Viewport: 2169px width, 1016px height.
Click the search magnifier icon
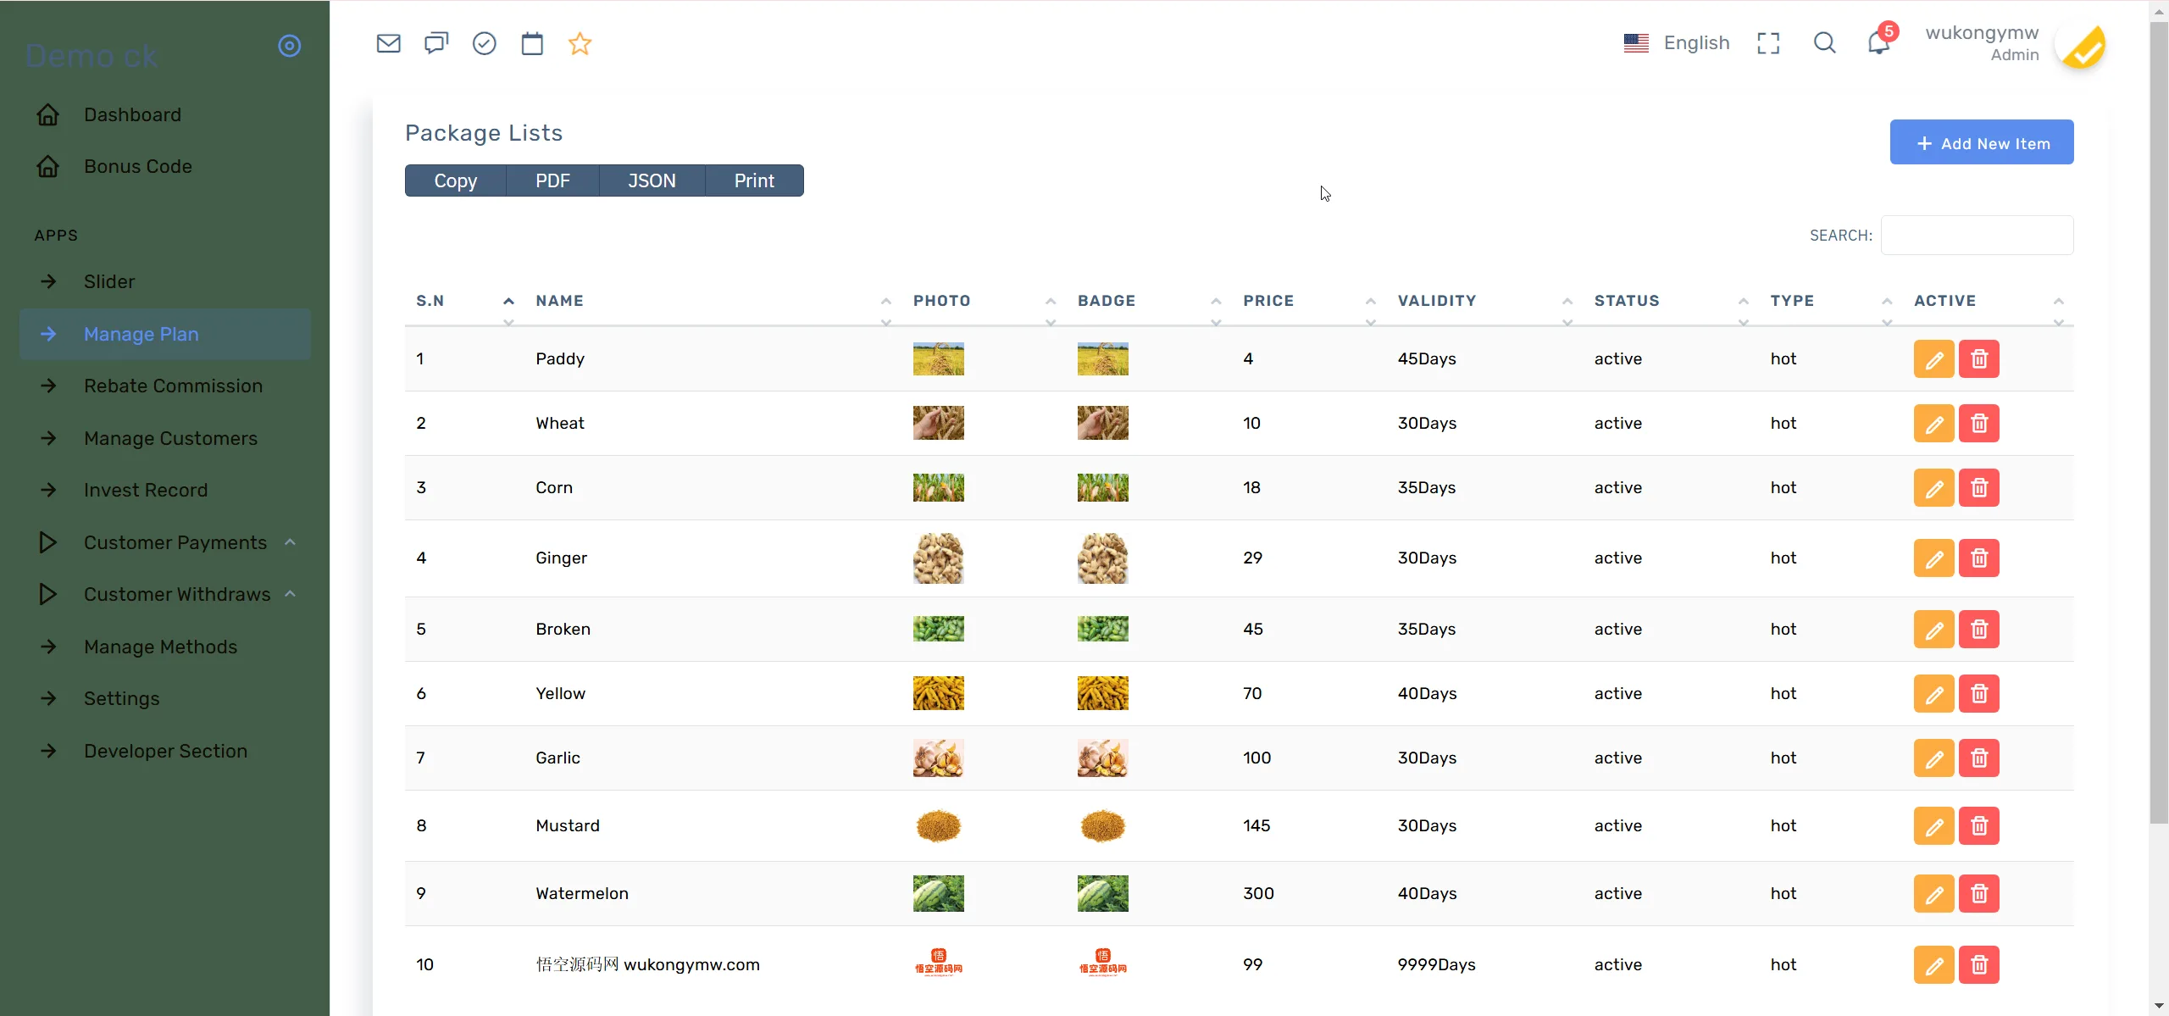(1824, 43)
